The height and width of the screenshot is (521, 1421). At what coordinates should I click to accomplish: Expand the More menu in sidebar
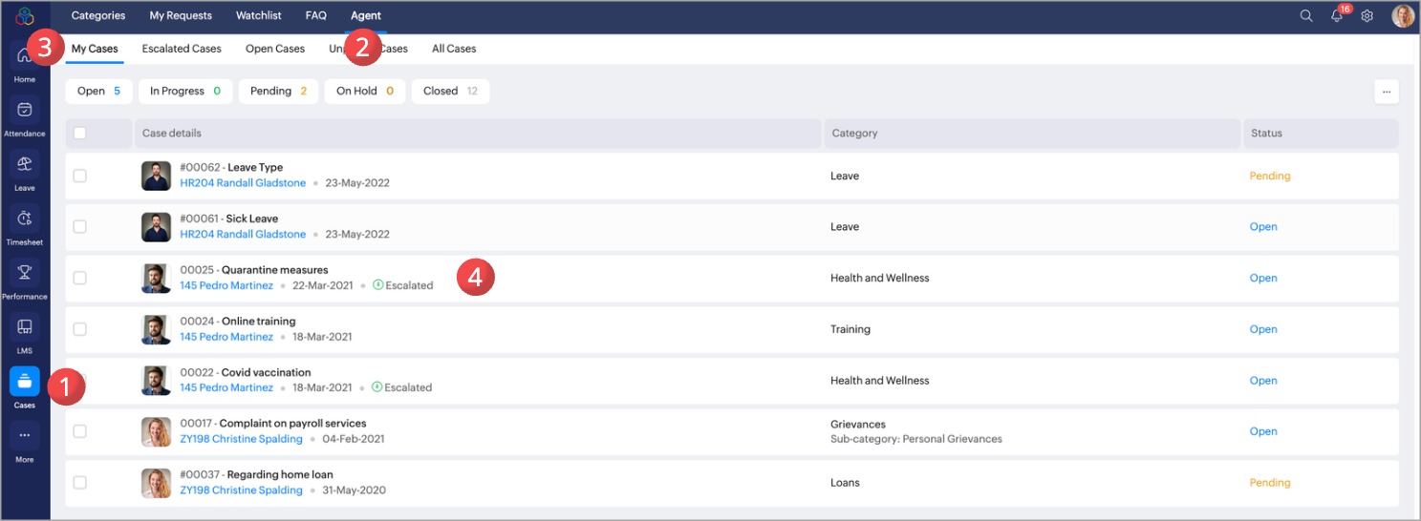(x=25, y=436)
